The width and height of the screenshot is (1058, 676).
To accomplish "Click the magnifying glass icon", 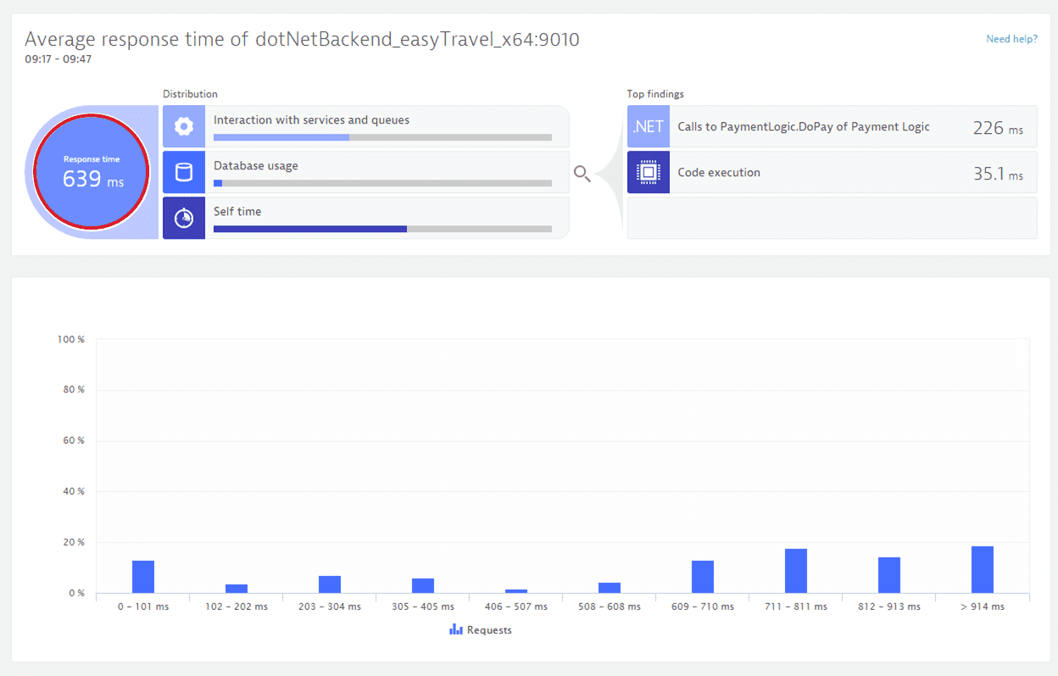I will tap(582, 174).
